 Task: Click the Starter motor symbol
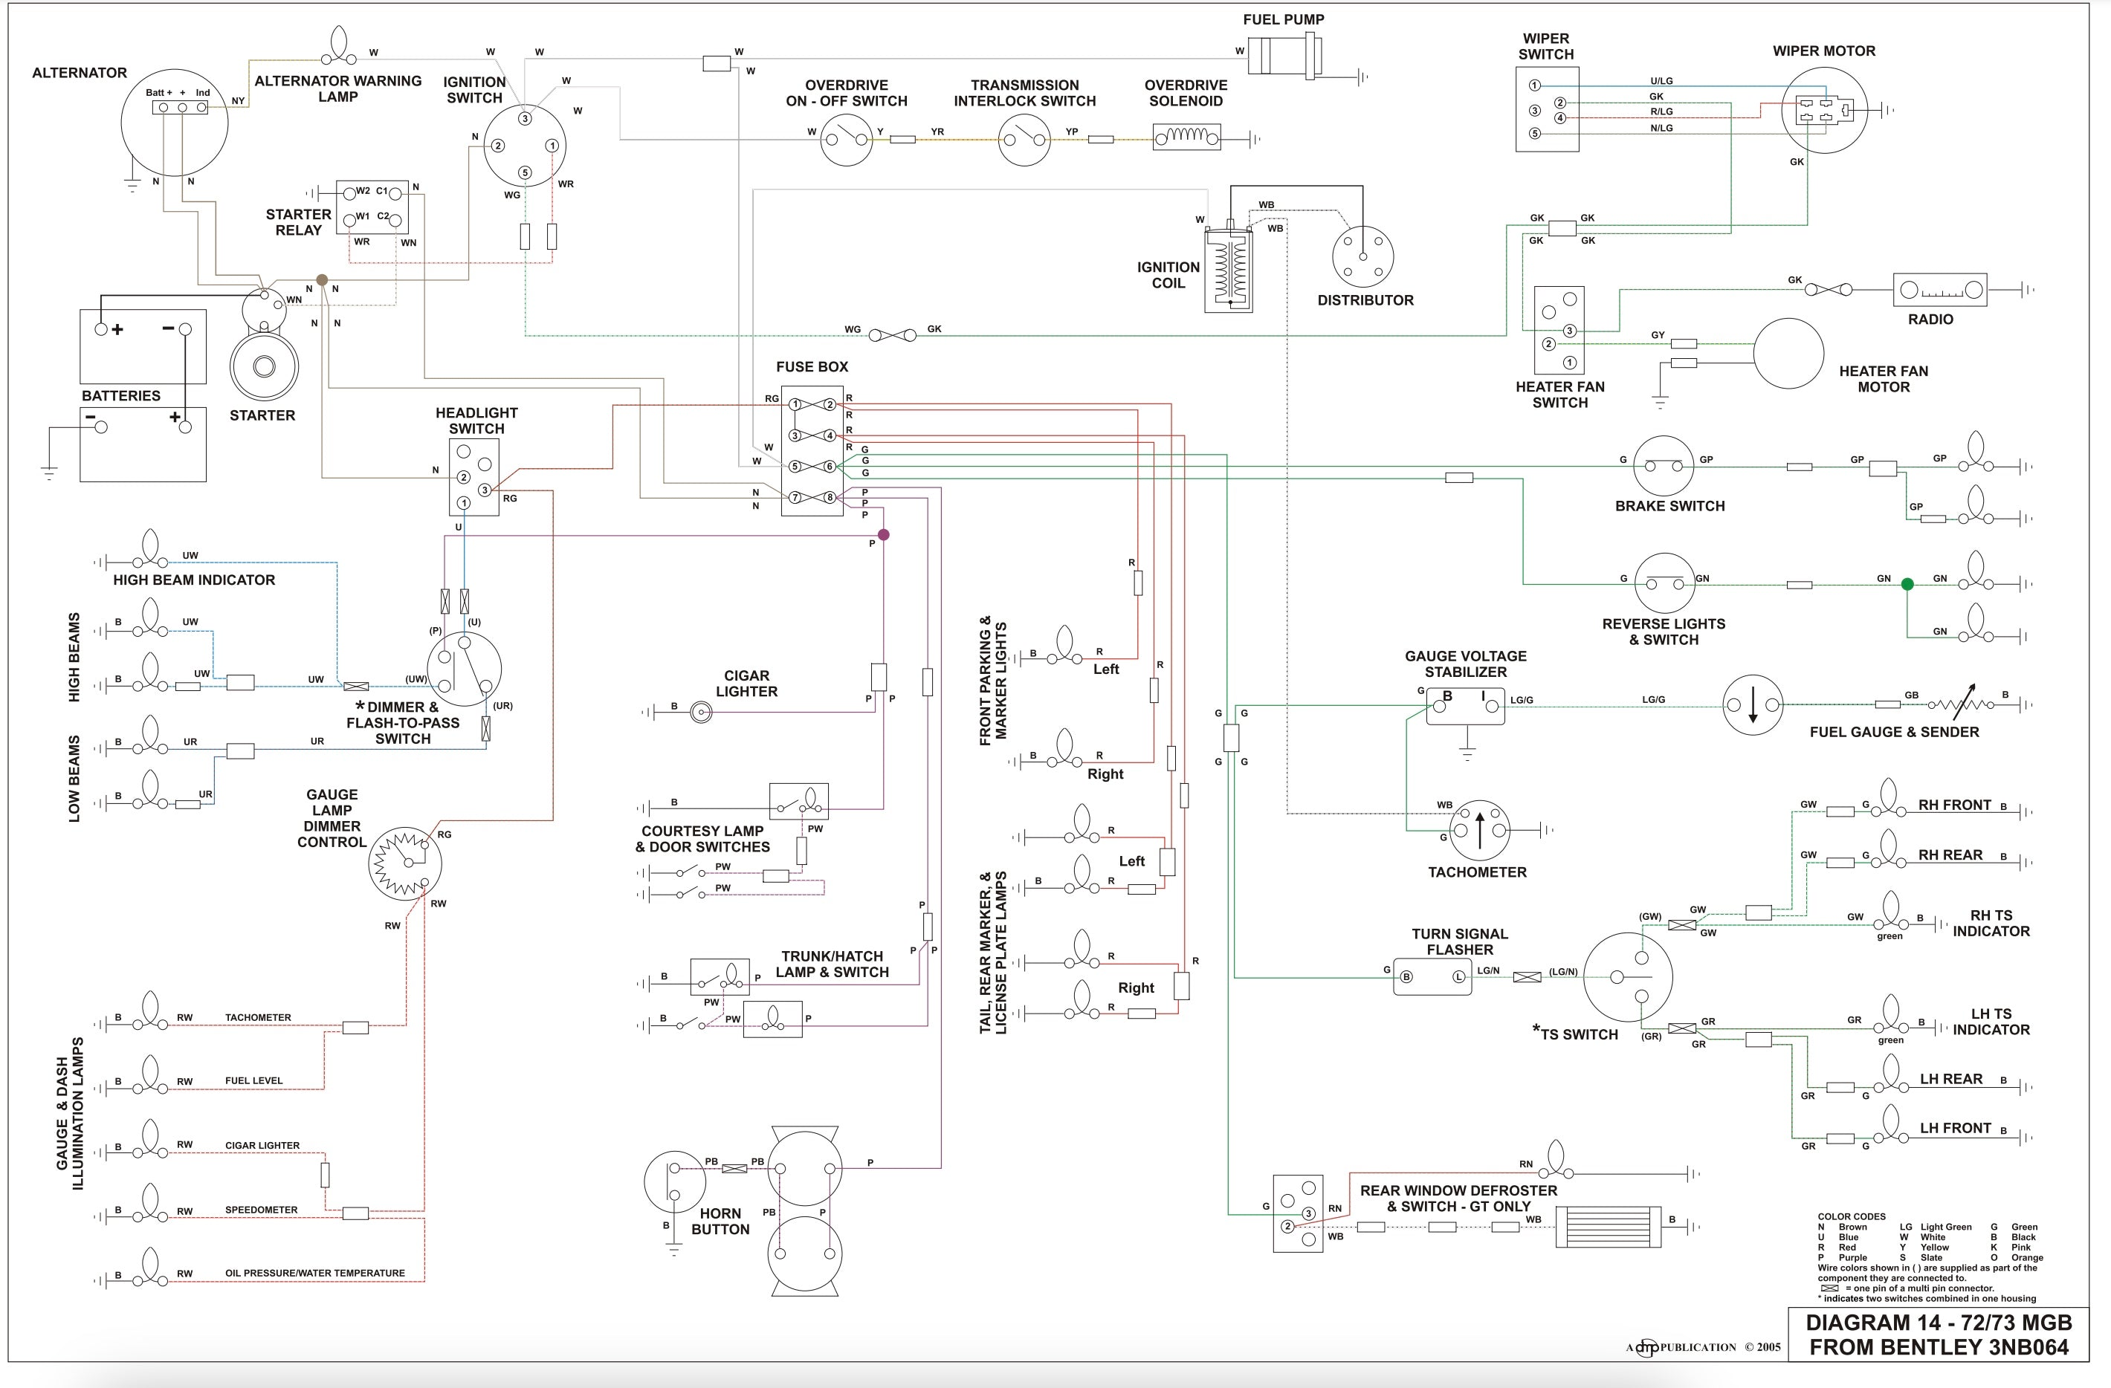click(263, 365)
